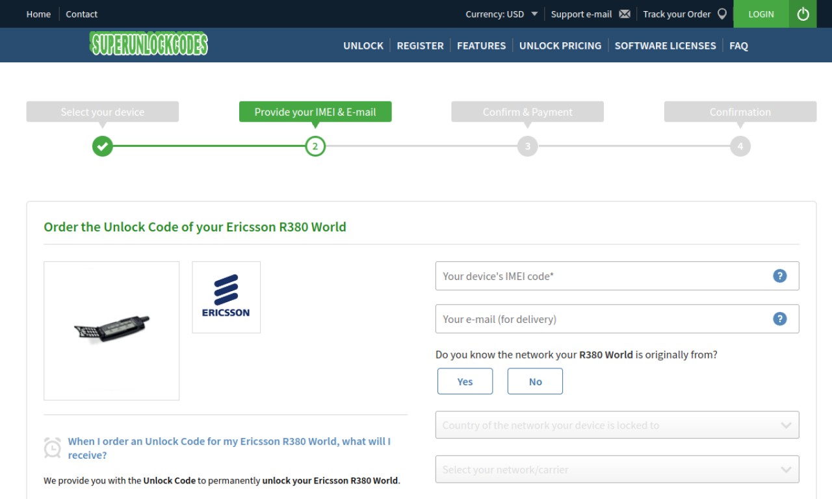
Task: Open the e-mail field help question mark
Action: pyautogui.click(x=779, y=319)
